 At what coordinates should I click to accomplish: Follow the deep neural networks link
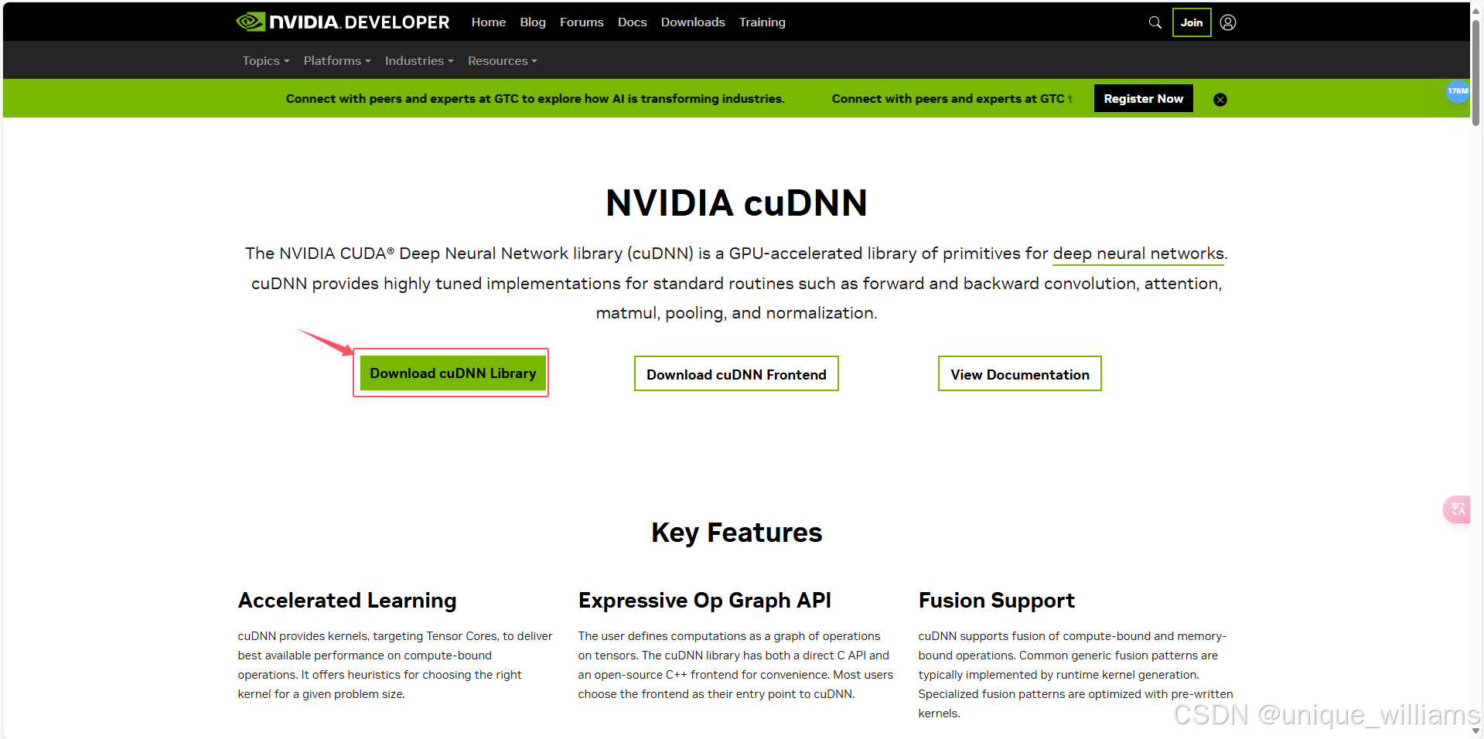(x=1138, y=254)
